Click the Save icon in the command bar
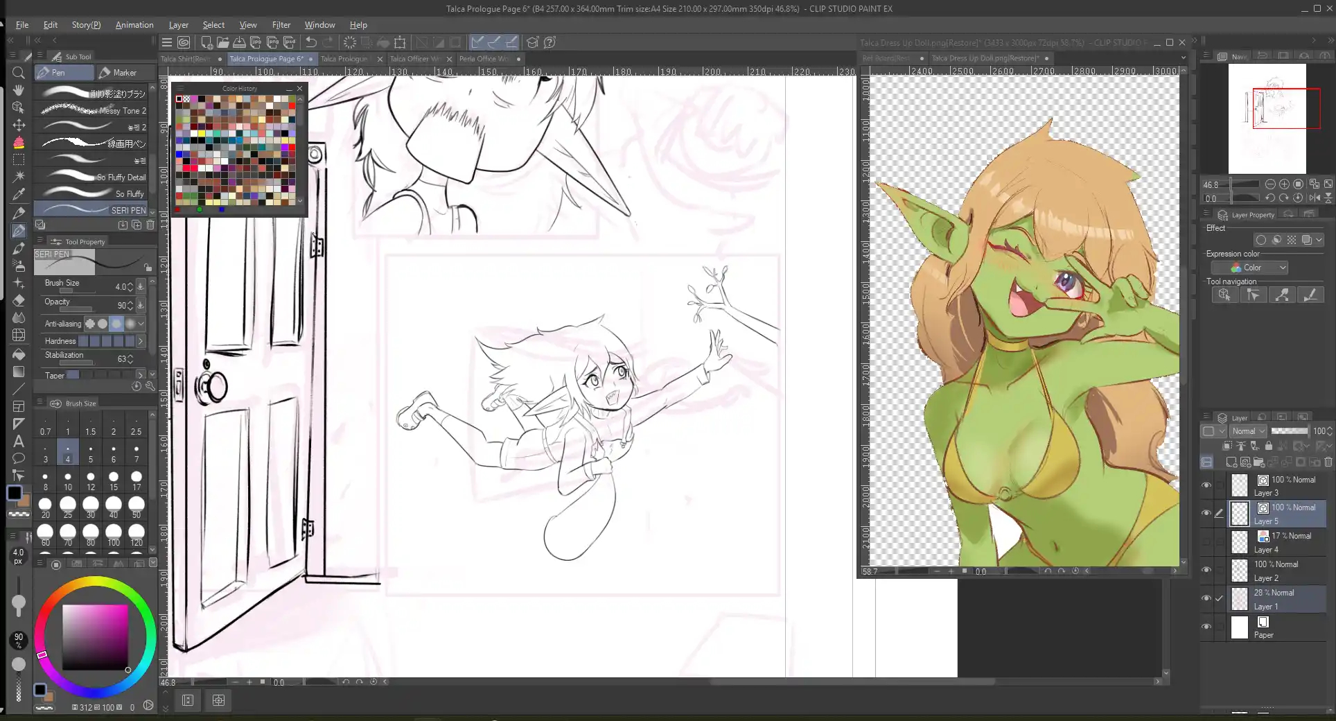Screen dimensions: 1336x721 click(x=239, y=42)
